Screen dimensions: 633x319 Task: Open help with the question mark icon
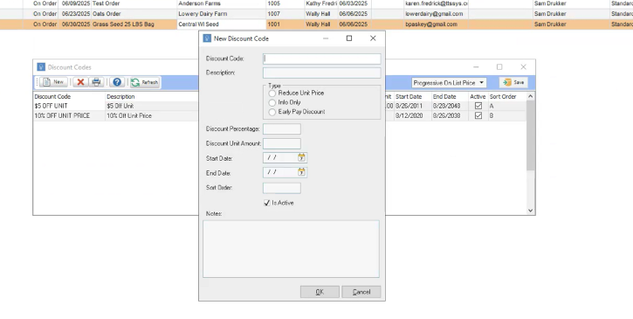117,82
